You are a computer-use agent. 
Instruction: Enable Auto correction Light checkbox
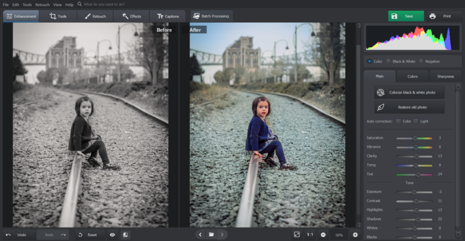click(x=416, y=121)
